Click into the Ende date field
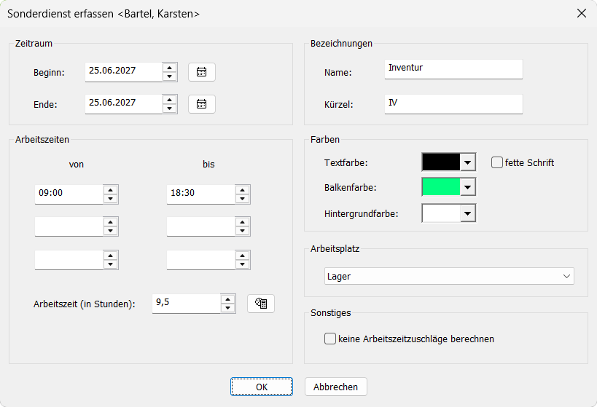Image resolution: width=597 pixels, height=407 pixels. (x=124, y=104)
